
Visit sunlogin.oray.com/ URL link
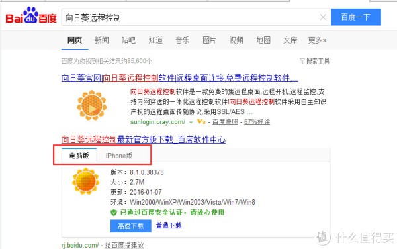click(157, 122)
